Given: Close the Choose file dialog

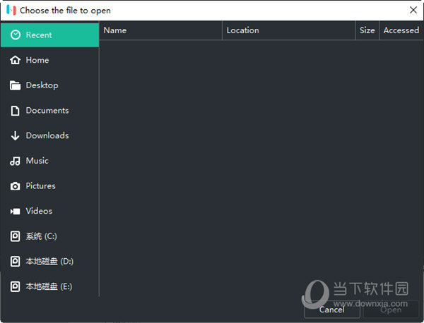Looking at the screenshot, I should (413, 10).
